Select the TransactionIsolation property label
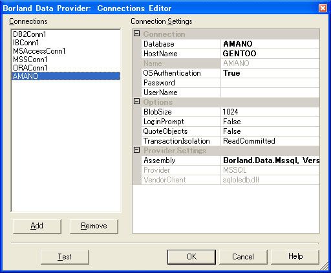Screen dimensions: 331x273 [x=181, y=141]
